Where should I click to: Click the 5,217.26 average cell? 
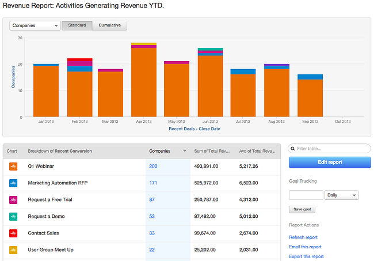pyautogui.click(x=249, y=166)
